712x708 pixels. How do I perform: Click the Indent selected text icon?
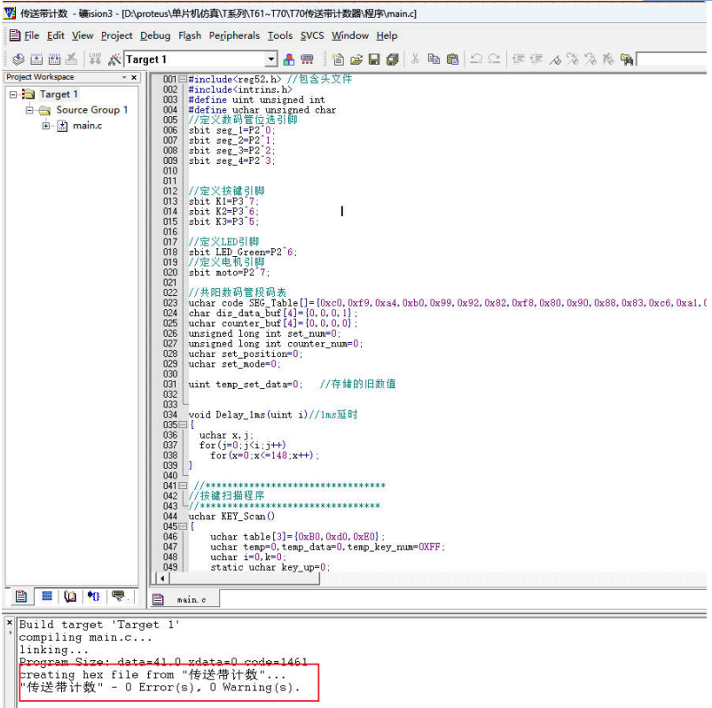[519, 58]
